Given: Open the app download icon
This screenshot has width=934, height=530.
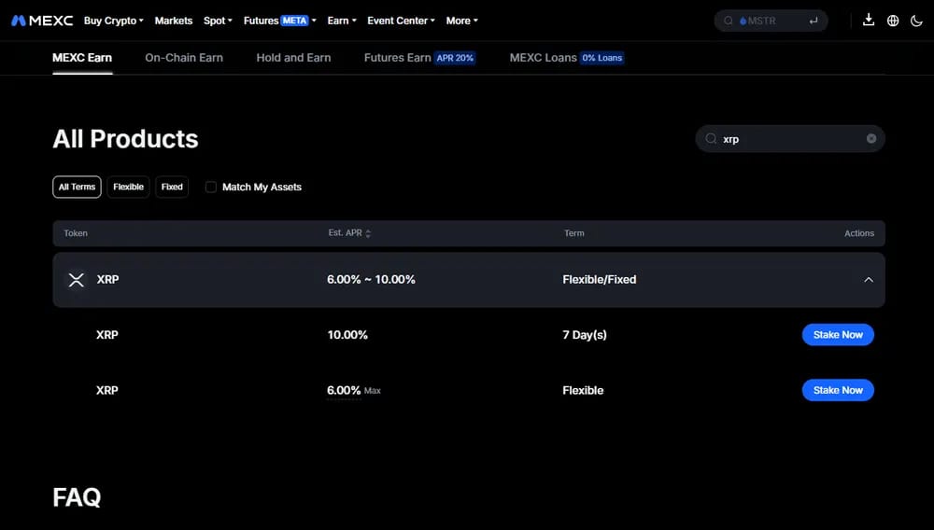Looking at the screenshot, I should [869, 21].
